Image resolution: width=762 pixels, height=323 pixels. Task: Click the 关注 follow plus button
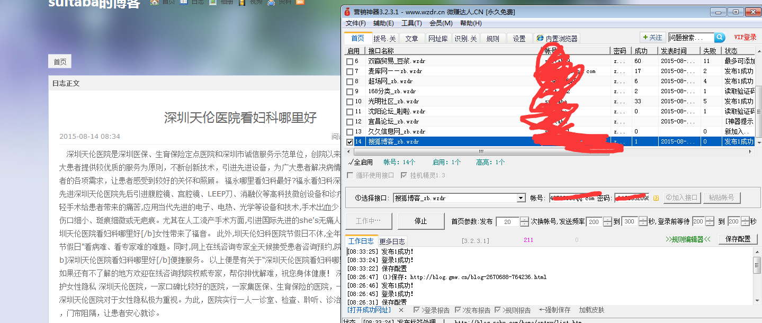click(x=652, y=38)
